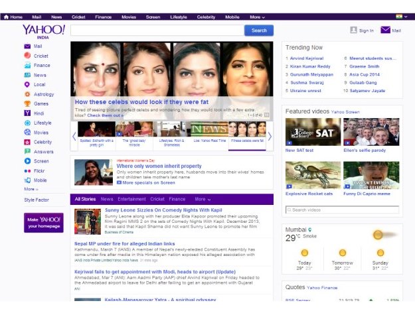
Task: Open Tomorrow's weather forecast
Action: pyautogui.click(x=343, y=259)
